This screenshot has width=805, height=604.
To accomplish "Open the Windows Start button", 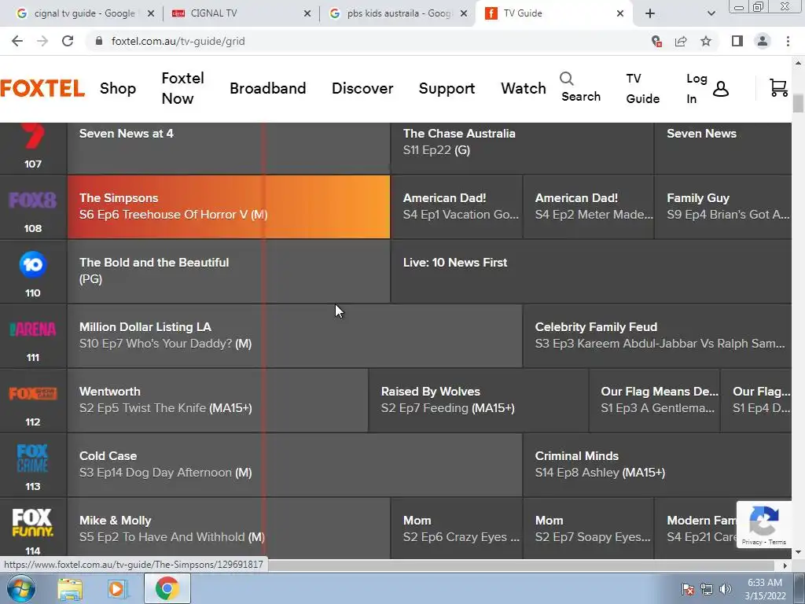I will pos(21,588).
